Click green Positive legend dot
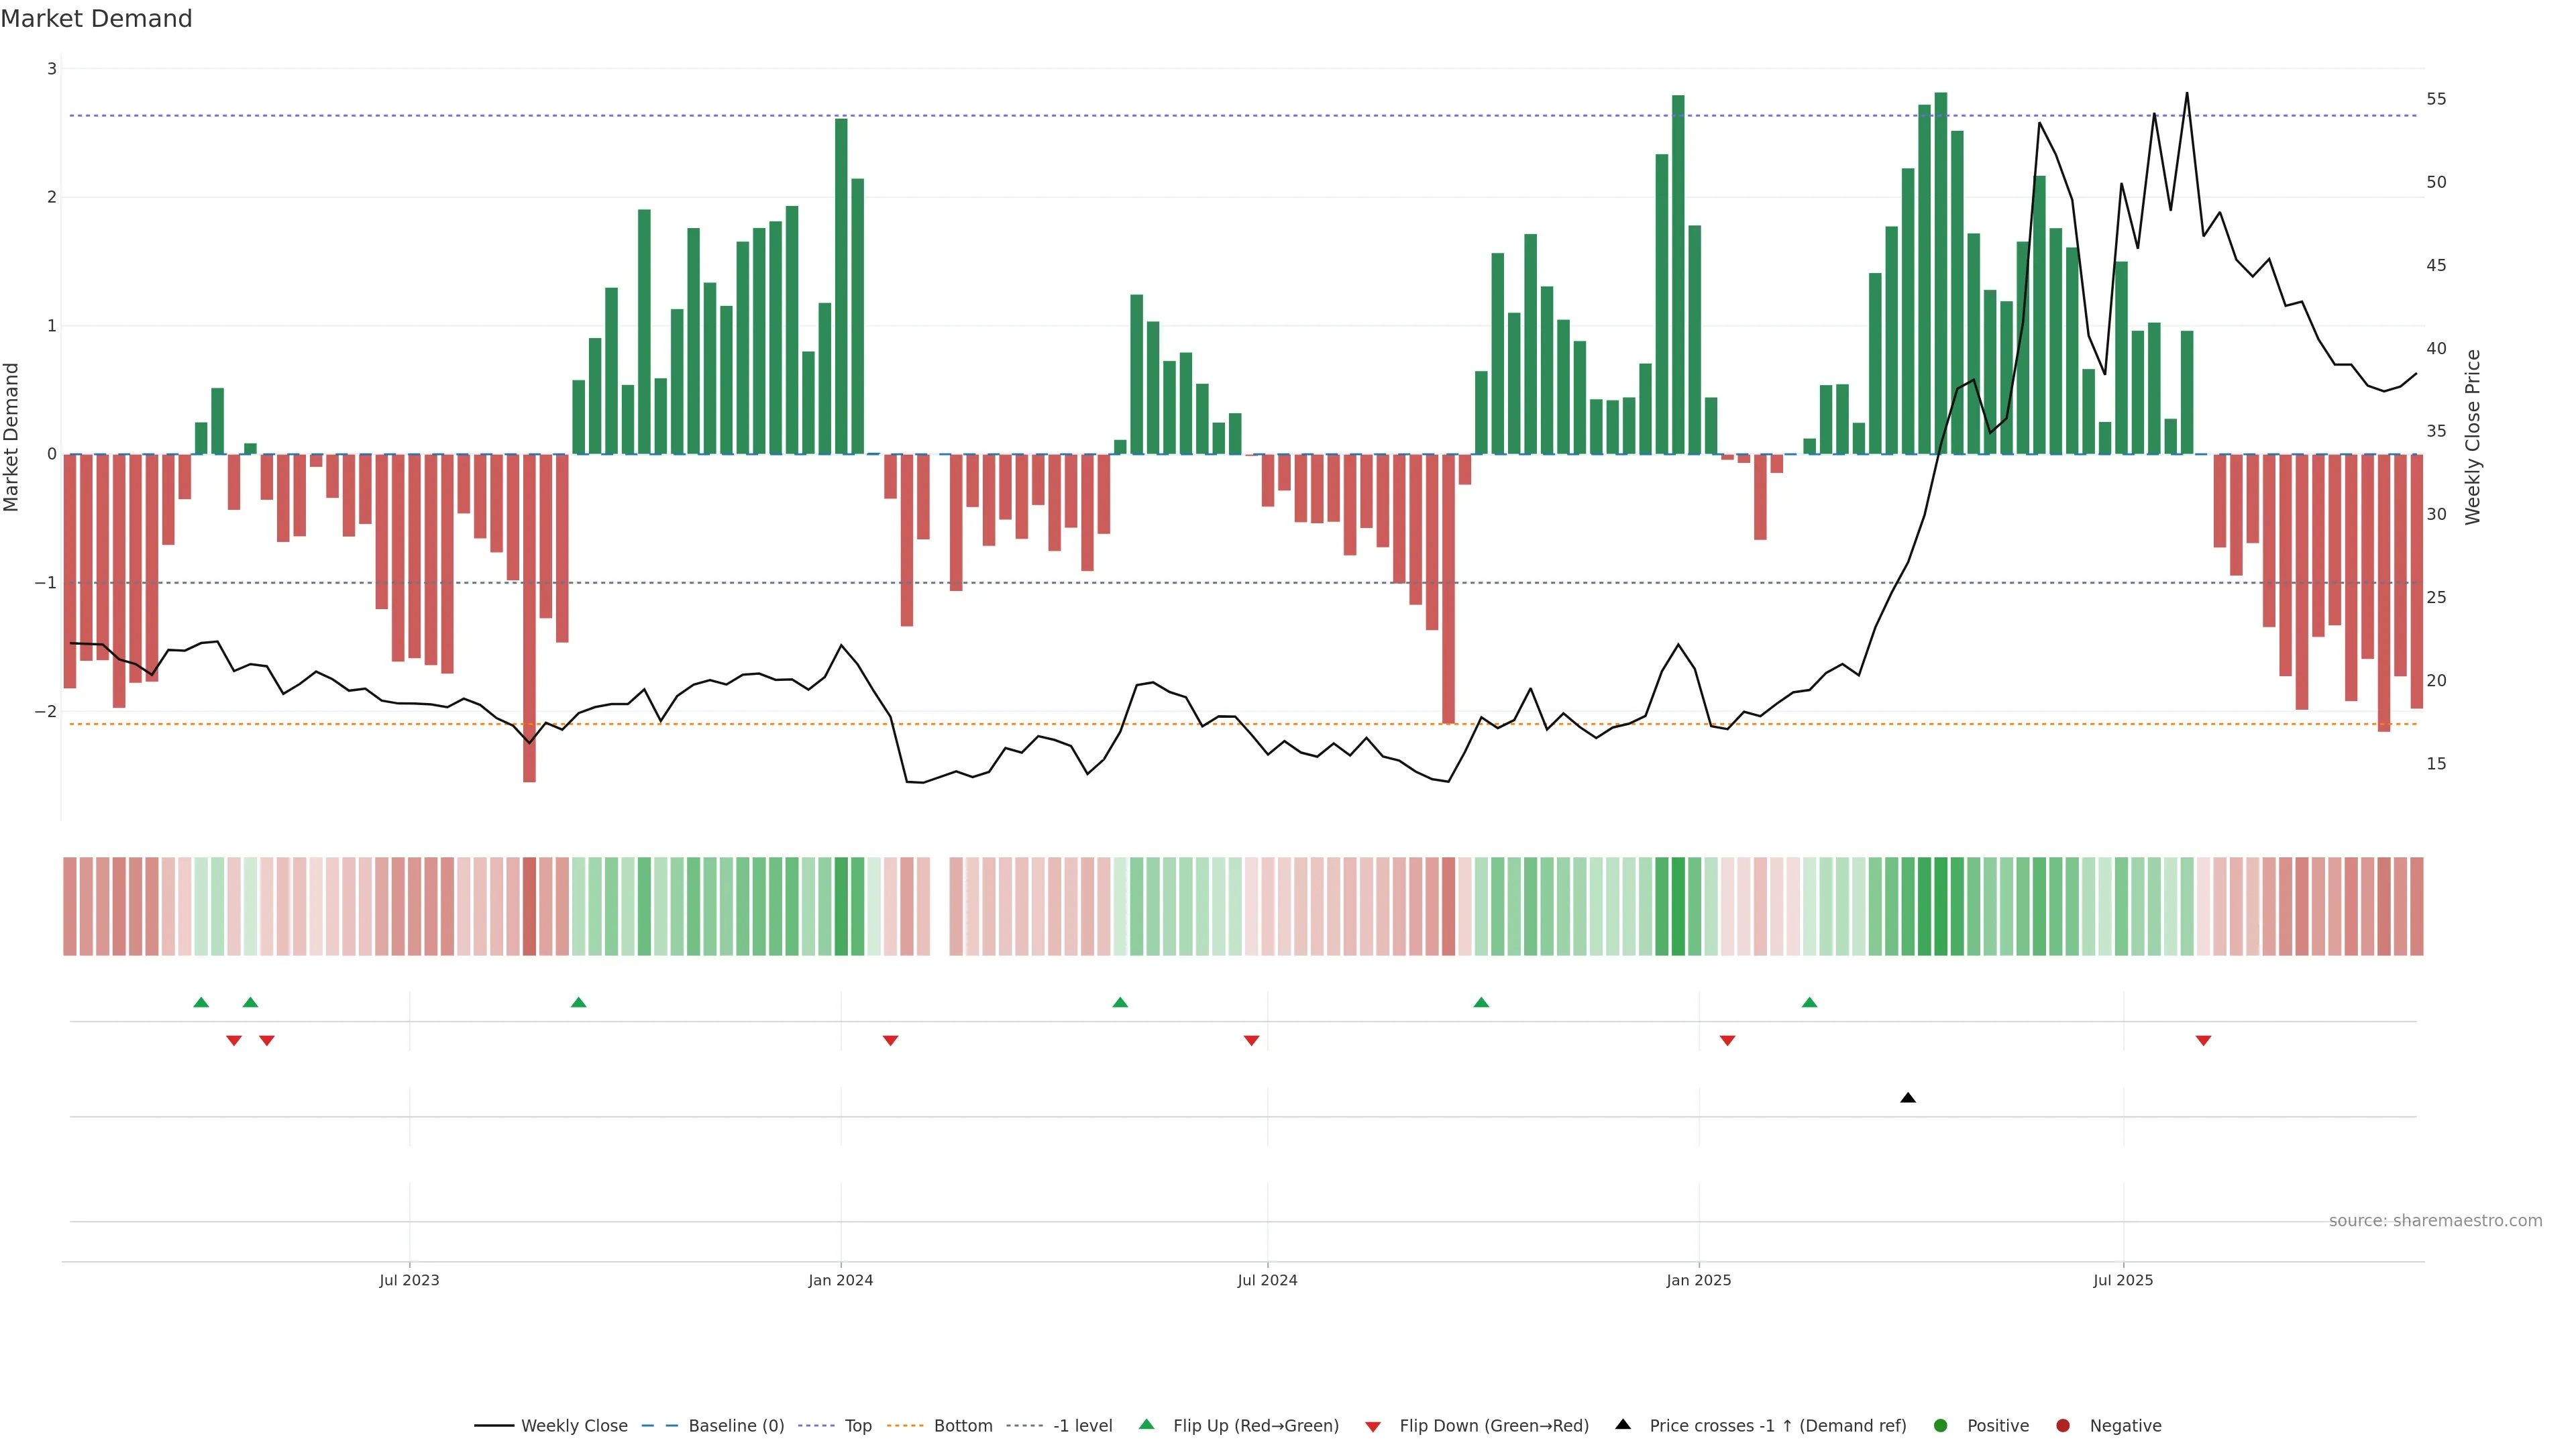 (x=1941, y=1426)
